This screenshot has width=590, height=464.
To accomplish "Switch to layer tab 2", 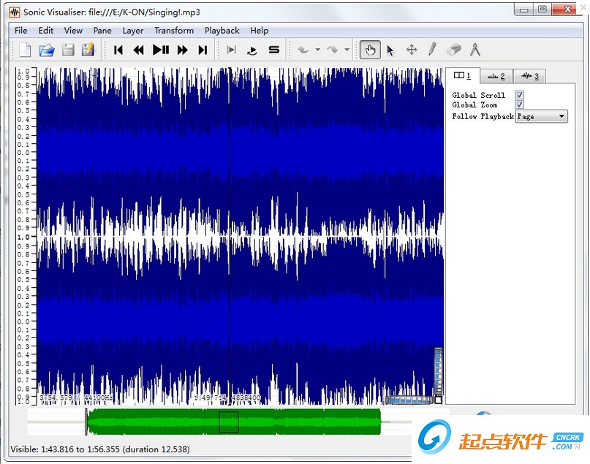I will [496, 76].
